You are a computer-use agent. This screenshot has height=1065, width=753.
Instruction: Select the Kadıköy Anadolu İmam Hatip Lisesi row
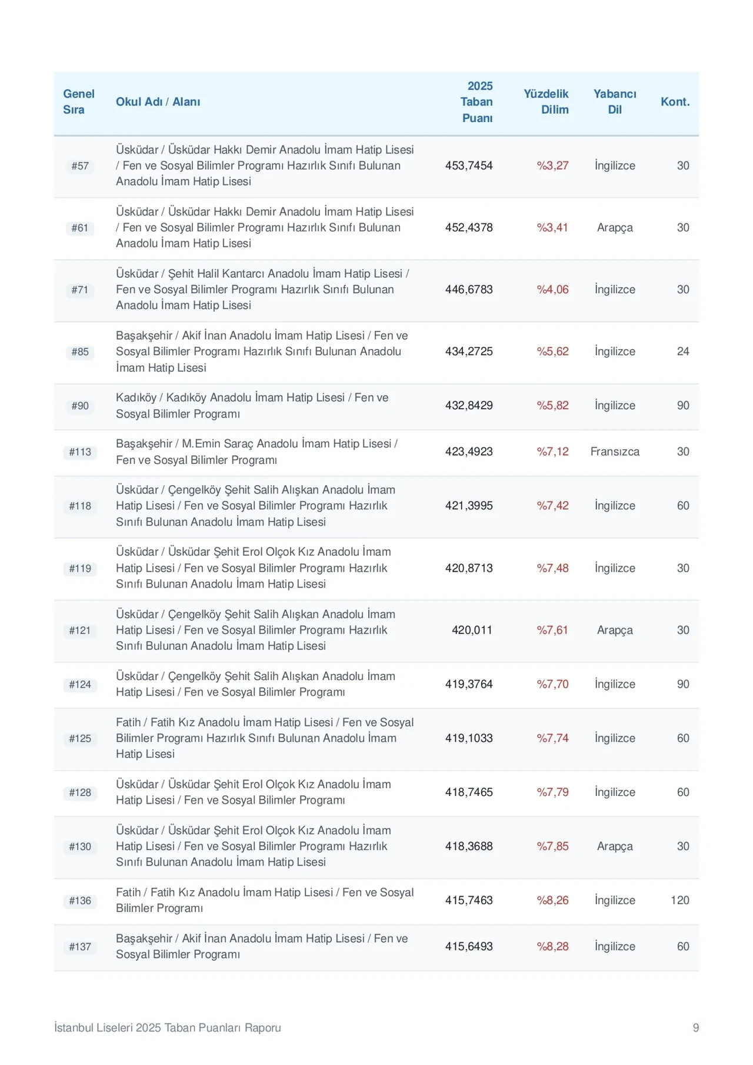pos(376,406)
